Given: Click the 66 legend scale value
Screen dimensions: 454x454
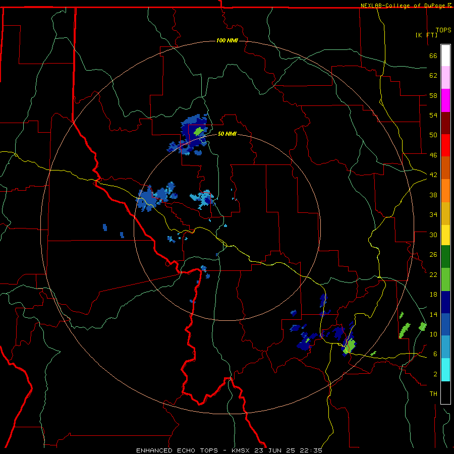Looking at the screenshot, I should [433, 56].
